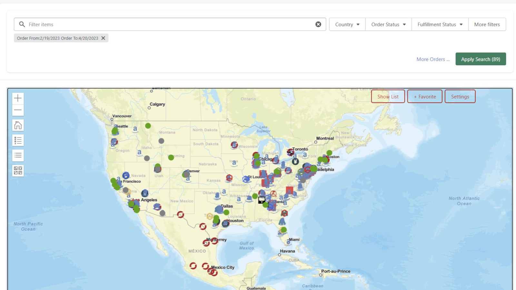Open the map legend list icon

[18, 140]
